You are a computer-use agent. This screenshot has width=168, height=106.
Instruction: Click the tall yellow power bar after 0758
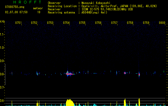click(x=139, y=102)
